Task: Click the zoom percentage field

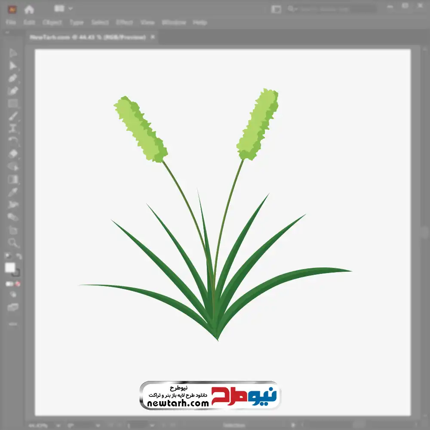Action: 38,426
